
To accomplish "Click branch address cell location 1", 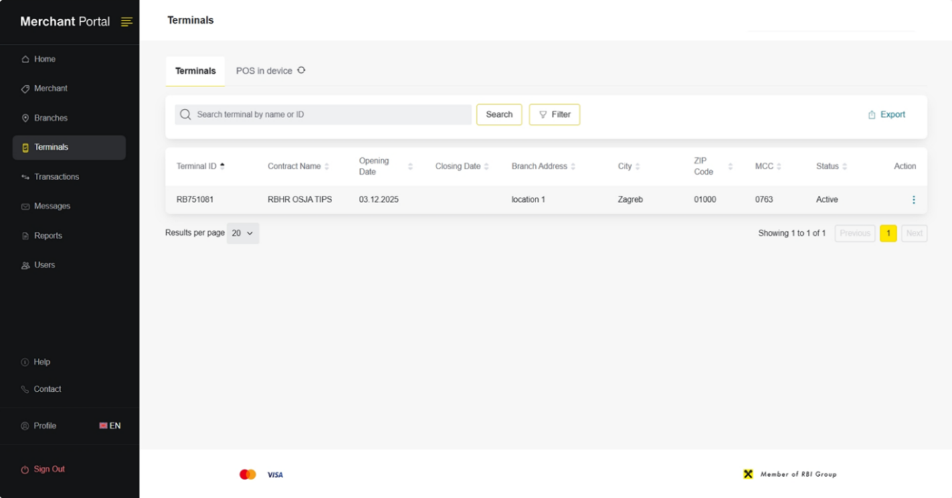I will click(528, 200).
